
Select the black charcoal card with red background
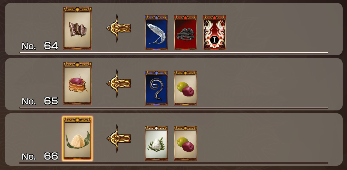[185, 33]
